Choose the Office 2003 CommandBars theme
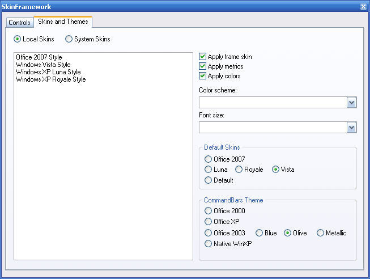This screenshot has width=370, height=279. [x=208, y=233]
